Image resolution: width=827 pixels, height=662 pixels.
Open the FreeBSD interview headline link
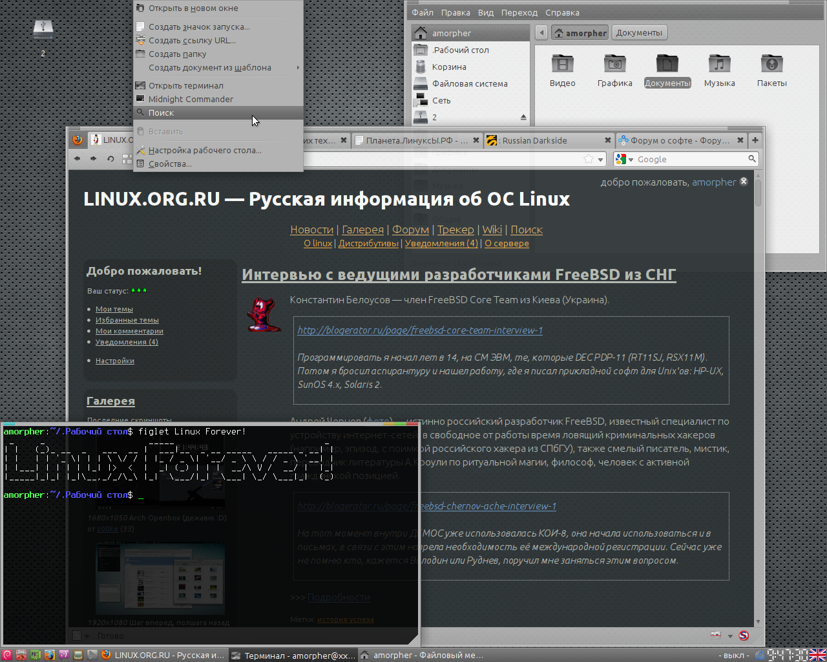point(459,275)
